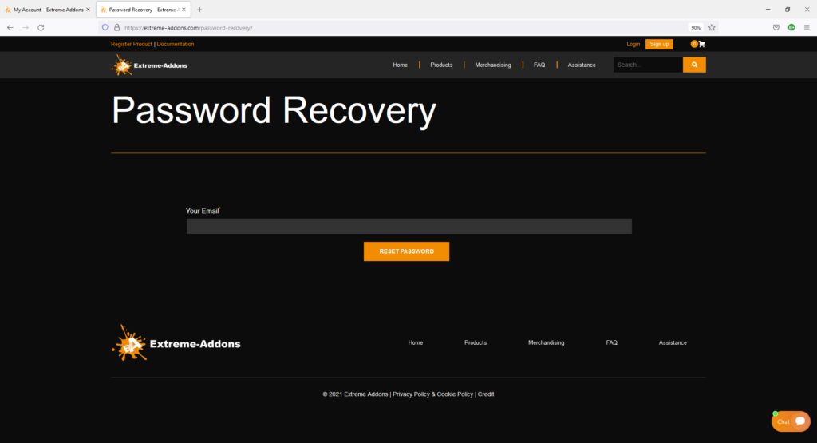This screenshot has width=817, height=443.
Task: Close the Password Recovery tab
Action: (184, 10)
